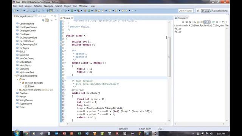Toggle show console on standard error change
Viewport: 242px width, 136px height.
(209, 22)
